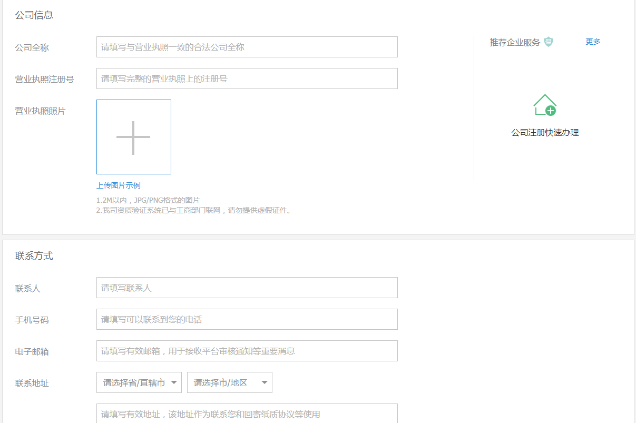Click the 公司全称 company name input
Screen dimensions: 636x423
coord(247,47)
